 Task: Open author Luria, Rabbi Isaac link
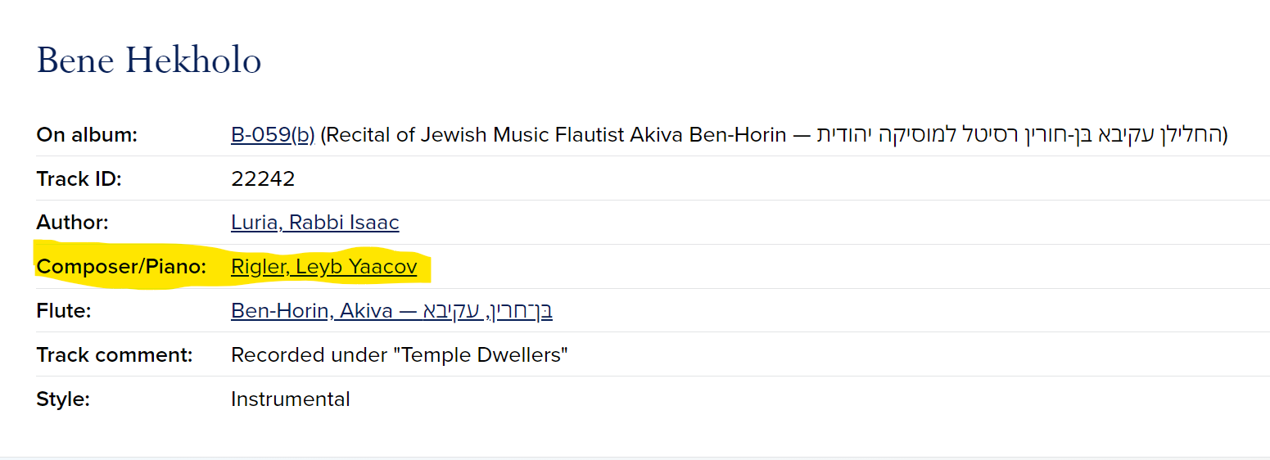[314, 223]
